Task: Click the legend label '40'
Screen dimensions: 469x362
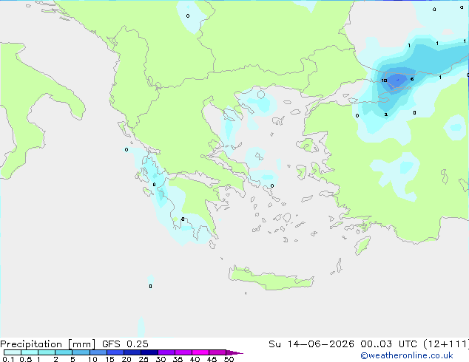Action: [x=195, y=359]
